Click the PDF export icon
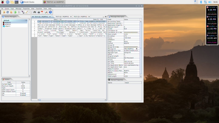219x123 pixels. tap(42, 12)
